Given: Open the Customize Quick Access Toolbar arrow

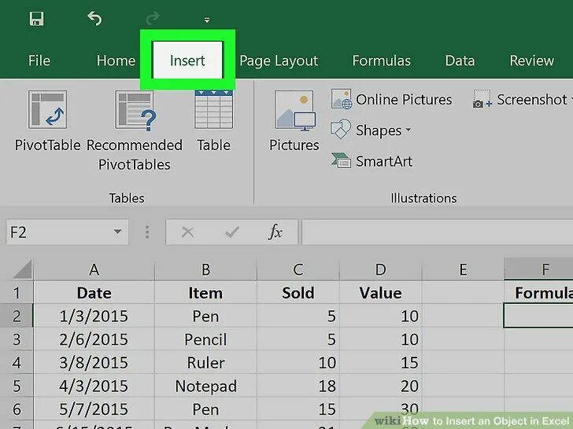Looking at the screenshot, I should tap(207, 20).
